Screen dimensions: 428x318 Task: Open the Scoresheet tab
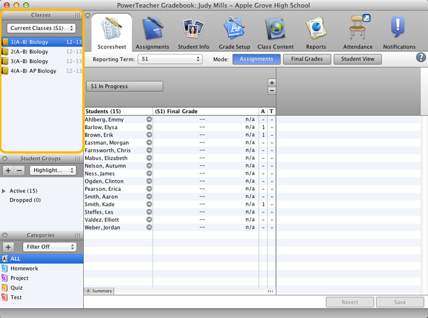tap(112, 32)
